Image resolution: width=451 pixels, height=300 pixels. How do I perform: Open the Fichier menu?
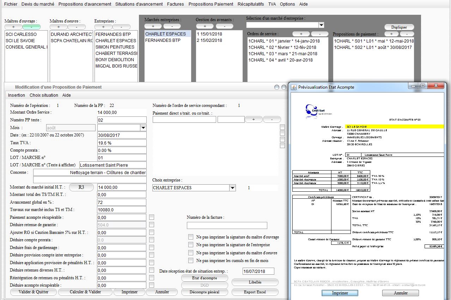coord(11,4)
